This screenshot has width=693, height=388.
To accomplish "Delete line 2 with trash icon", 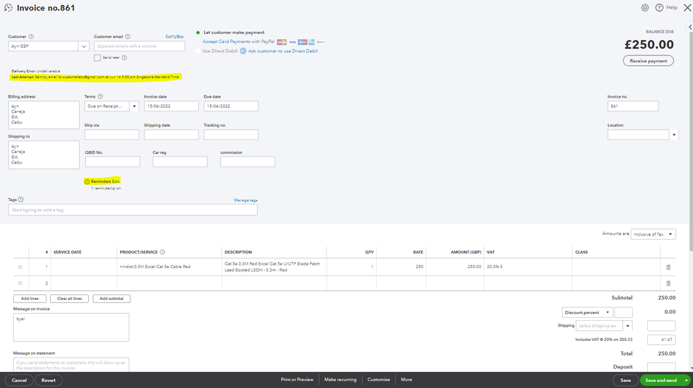I will 668,283.
